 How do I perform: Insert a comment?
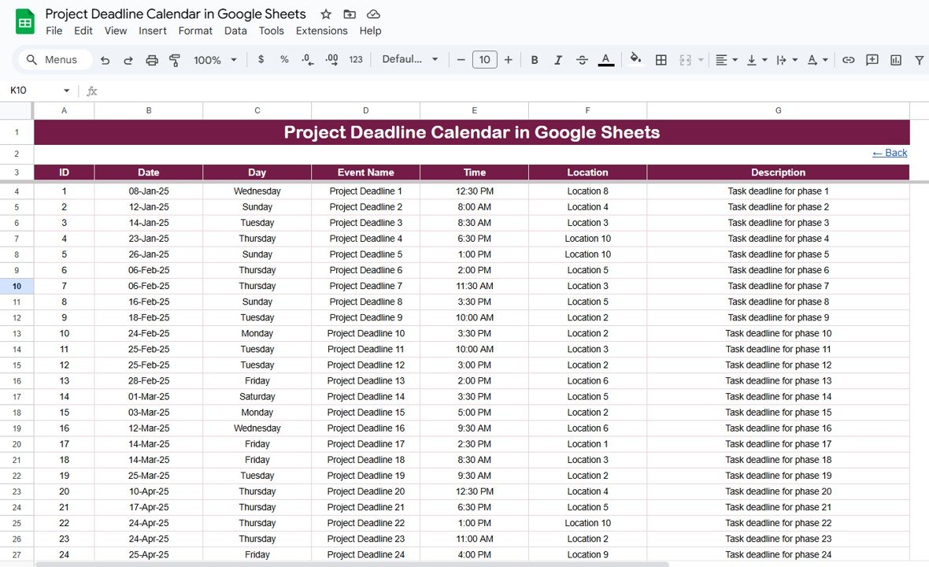pos(872,60)
